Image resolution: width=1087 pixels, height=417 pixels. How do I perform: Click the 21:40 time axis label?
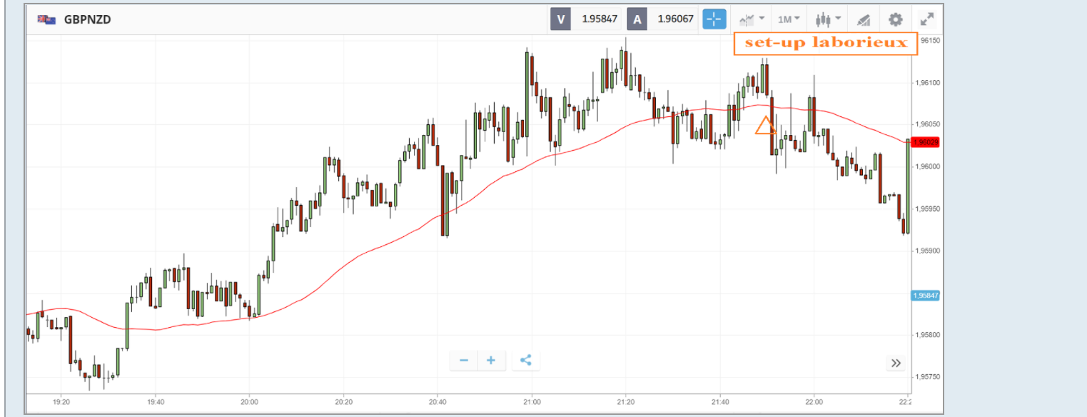[x=719, y=401]
